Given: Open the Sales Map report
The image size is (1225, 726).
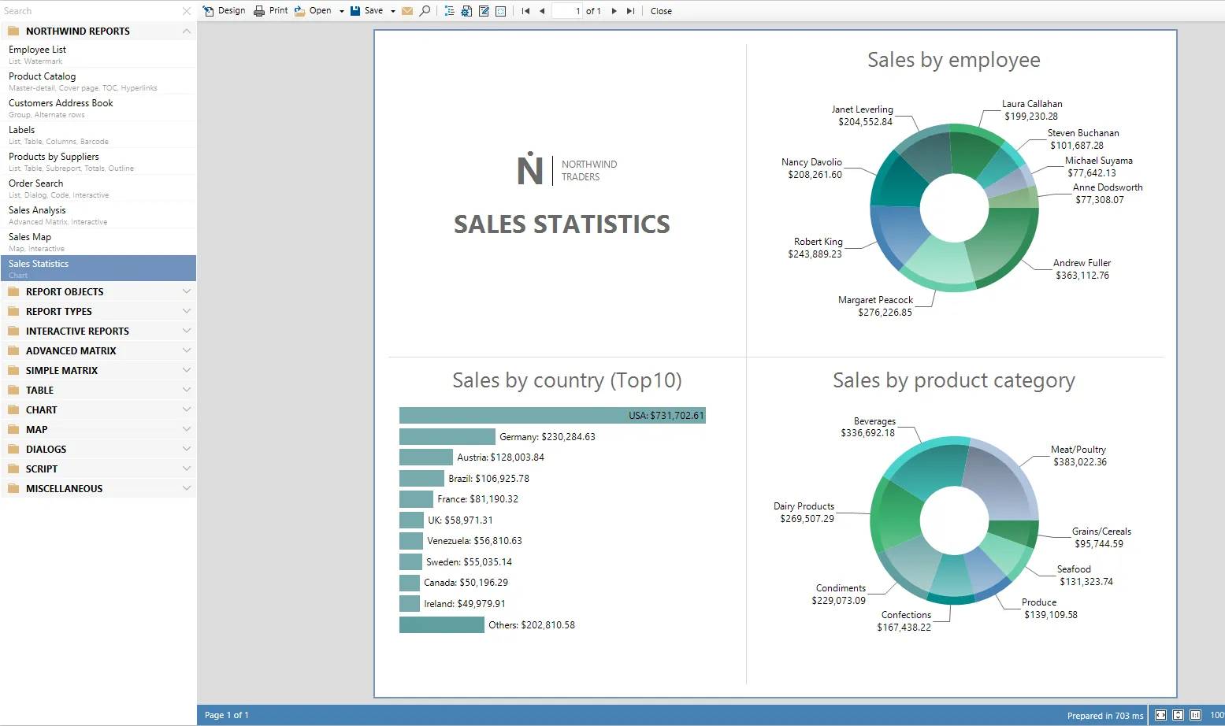Looking at the screenshot, I should [98, 242].
